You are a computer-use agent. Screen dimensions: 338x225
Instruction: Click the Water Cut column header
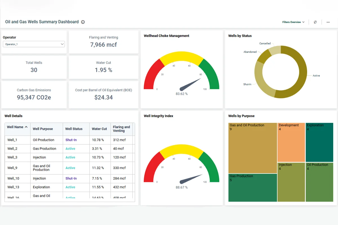(99, 129)
